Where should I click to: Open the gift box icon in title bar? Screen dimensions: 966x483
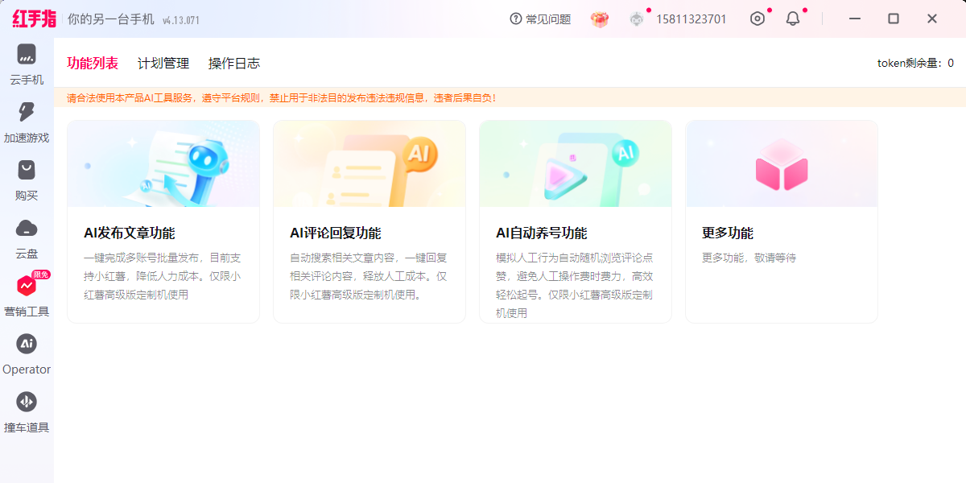point(600,19)
